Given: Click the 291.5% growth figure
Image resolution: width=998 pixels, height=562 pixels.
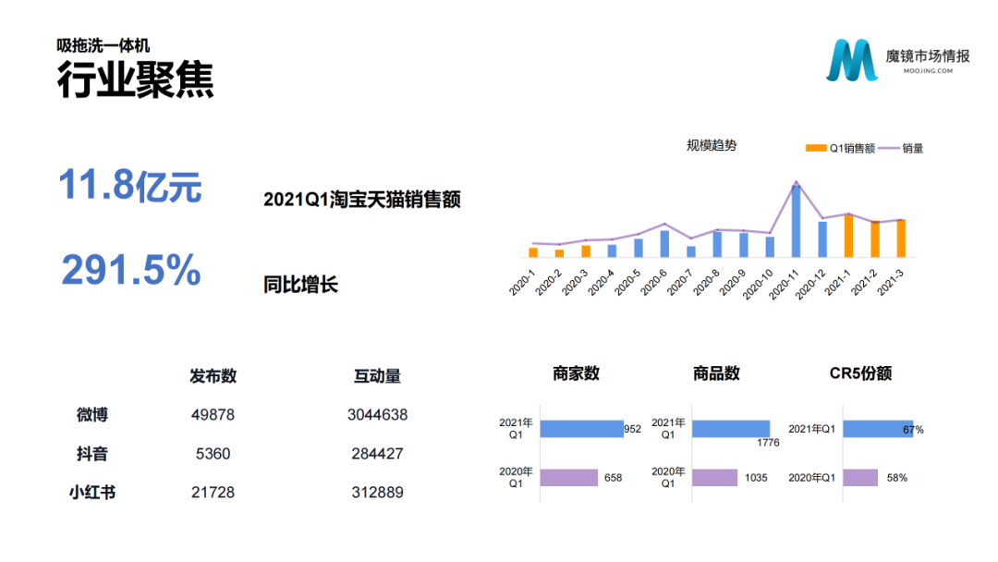Looking at the screenshot, I should 131,270.
